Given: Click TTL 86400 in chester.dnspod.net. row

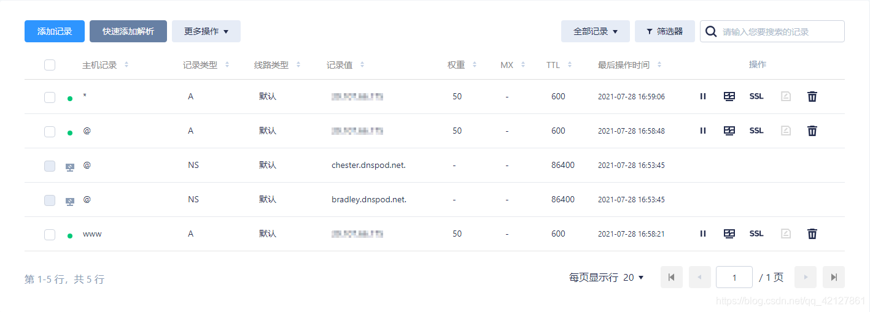Looking at the screenshot, I should pyautogui.click(x=563, y=165).
